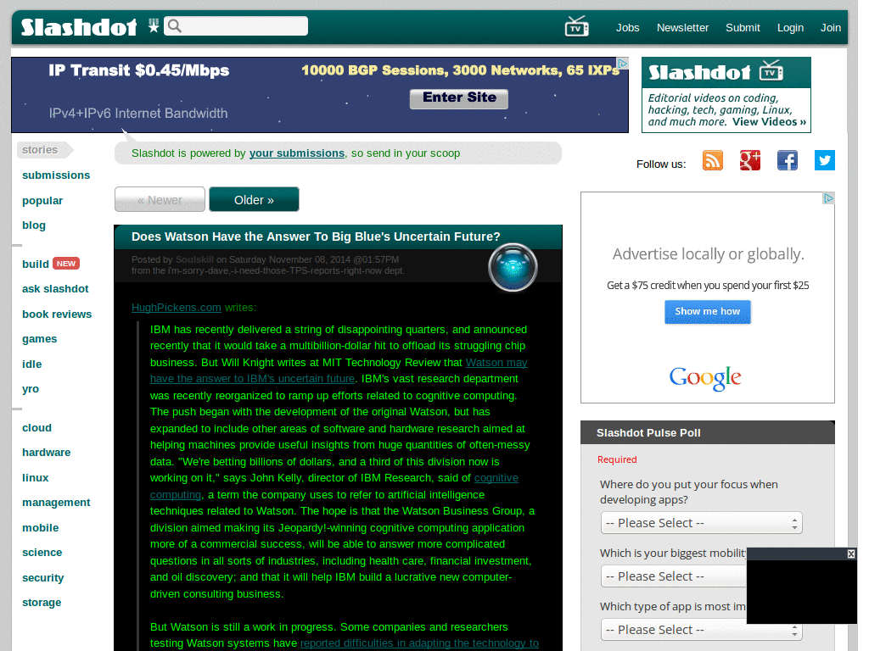Open the your submissions link
Screen dimensions: 869x651
(x=296, y=153)
